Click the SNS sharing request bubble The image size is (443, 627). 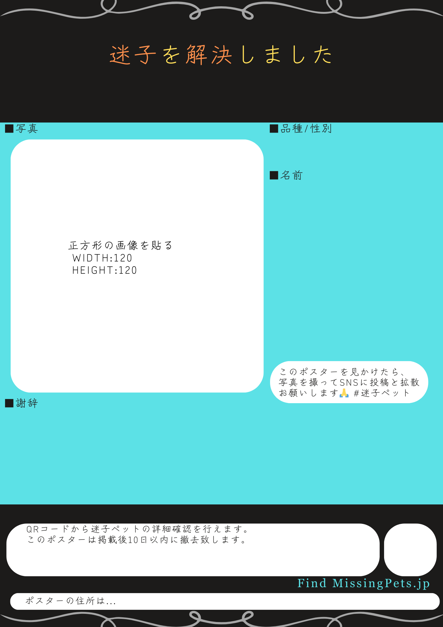click(x=349, y=382)
